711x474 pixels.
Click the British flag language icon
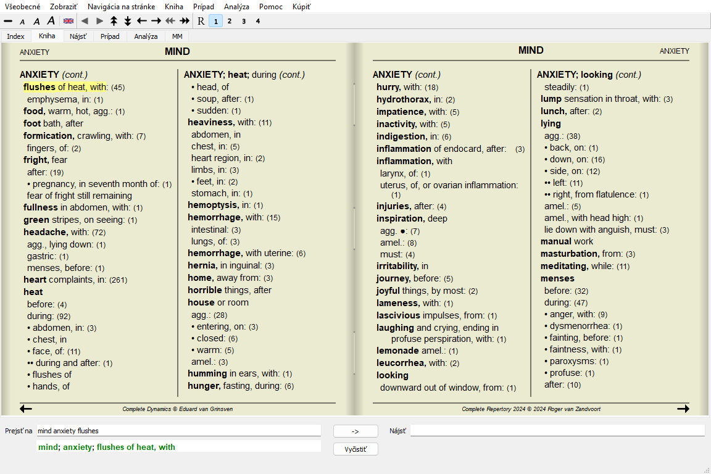click(69, 21)
